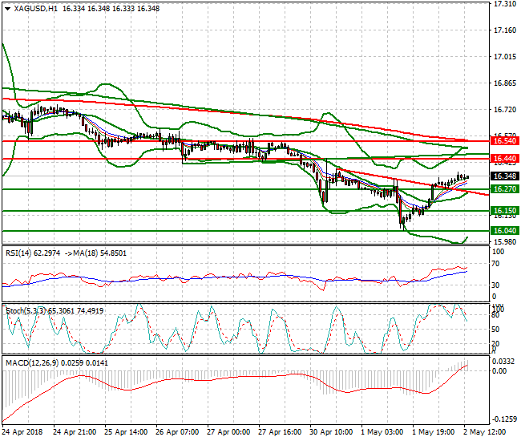Select the red 16.540 price level tag
521x441 pixels.
[504, 140]
